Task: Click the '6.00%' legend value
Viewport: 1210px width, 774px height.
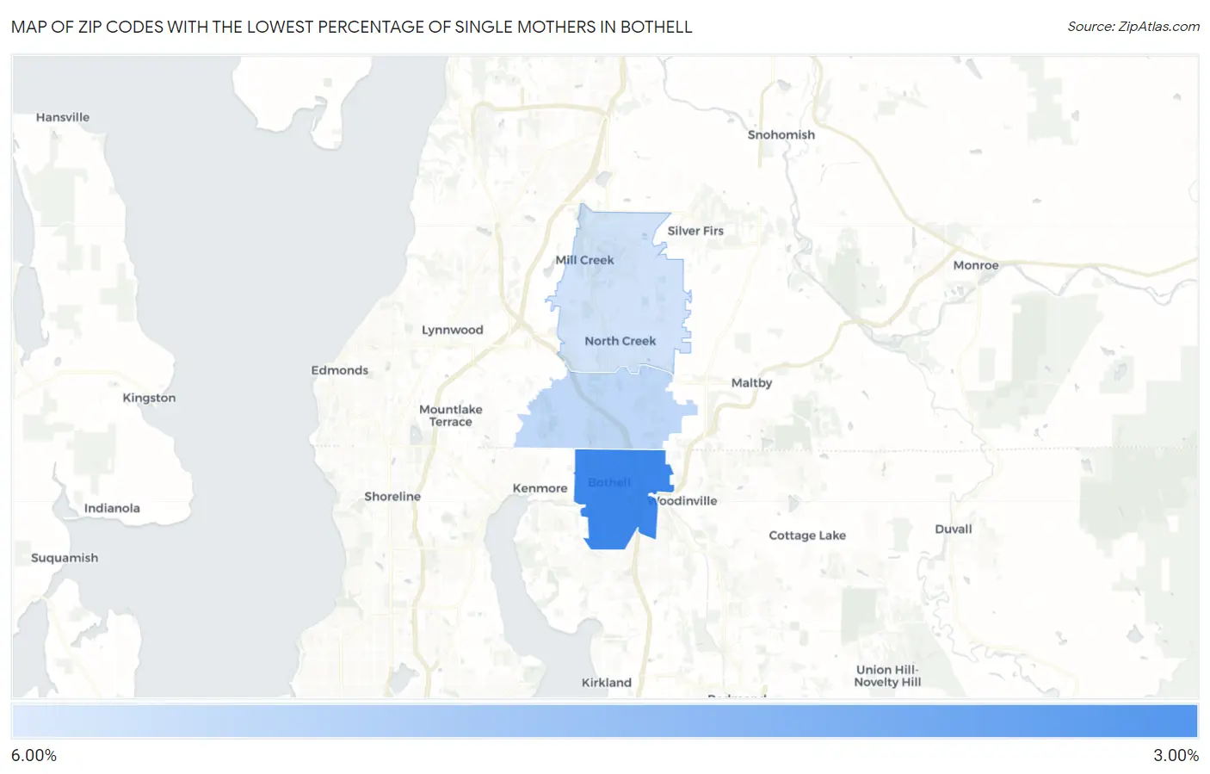Action: coord(34,756)
